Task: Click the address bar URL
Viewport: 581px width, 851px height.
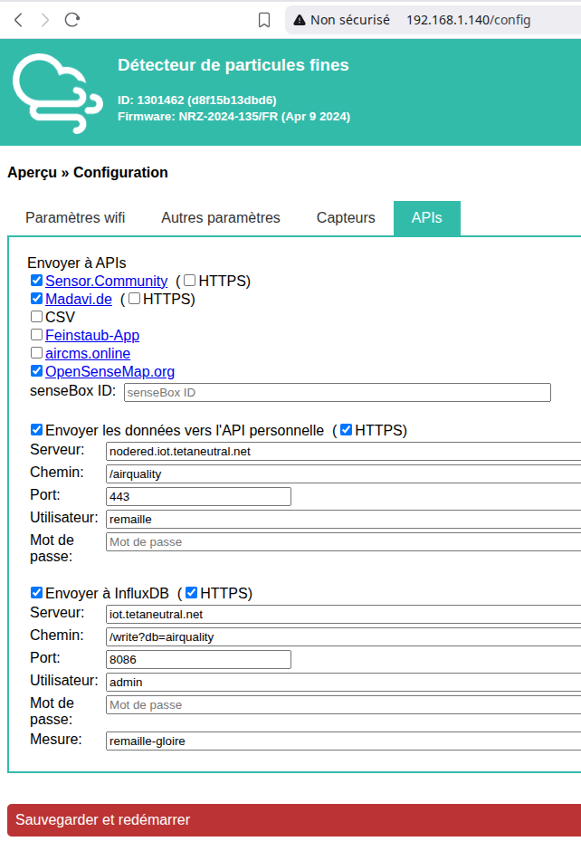Action: [x=468, y=20]
